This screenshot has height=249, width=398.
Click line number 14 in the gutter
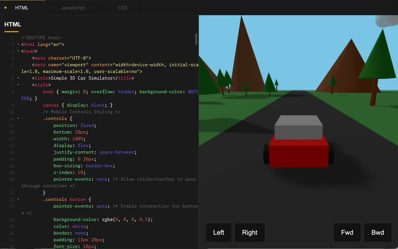click(x=11, y=139)
